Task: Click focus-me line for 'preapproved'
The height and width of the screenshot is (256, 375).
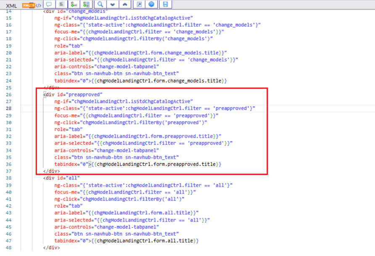Action: 136,115
